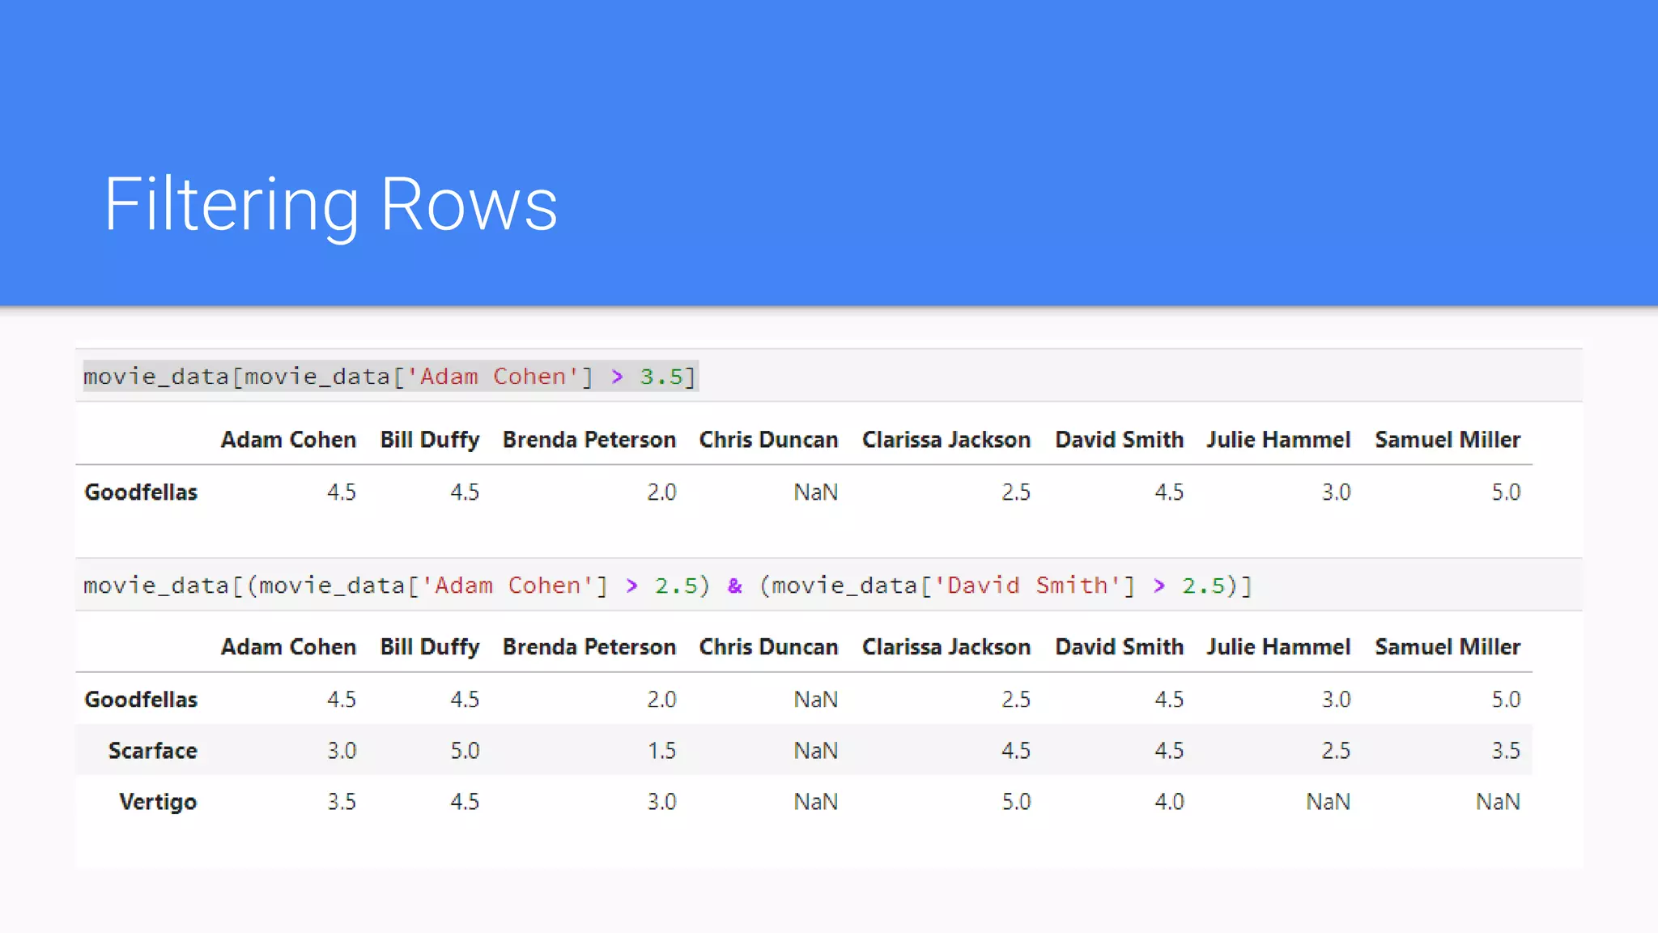This screenshot has width=1658, height=933.
Task: Click the 'Filtering Rows' slide title
Action: pos(331,205)
